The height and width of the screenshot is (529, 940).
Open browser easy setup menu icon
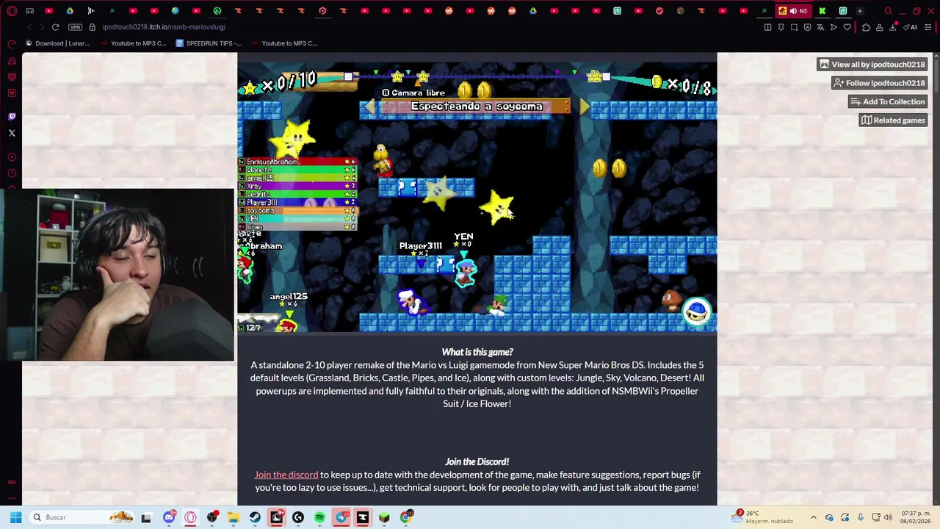928,27
